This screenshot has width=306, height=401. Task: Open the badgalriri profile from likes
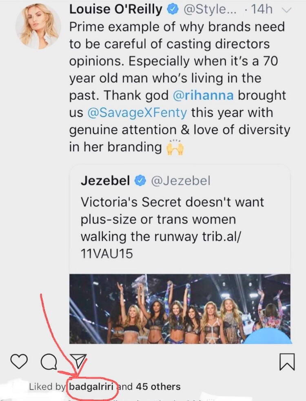(92, 386)
